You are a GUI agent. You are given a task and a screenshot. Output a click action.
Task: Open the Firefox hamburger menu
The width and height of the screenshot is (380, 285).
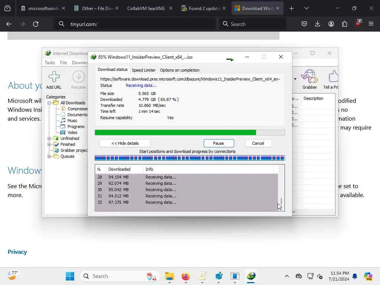371,24
